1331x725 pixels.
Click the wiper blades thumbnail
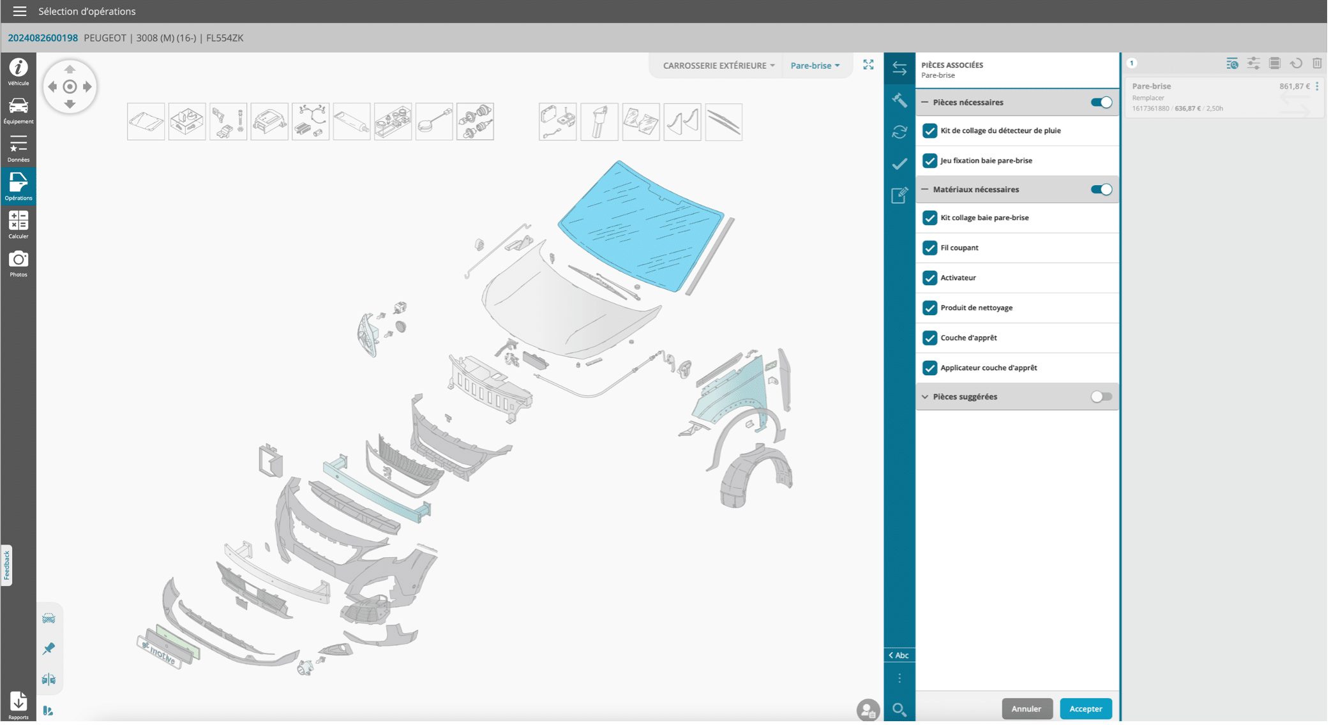pos(723,122)
